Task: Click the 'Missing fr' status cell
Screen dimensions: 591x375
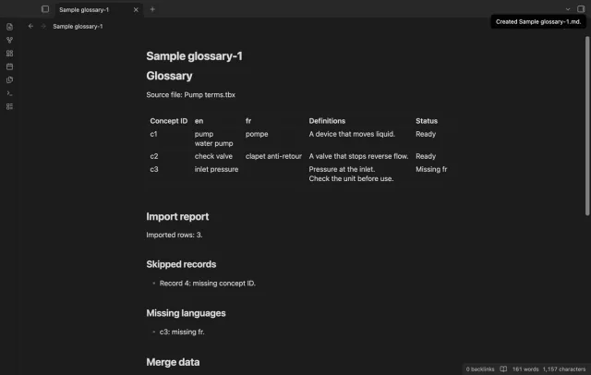Action: click(431, 170)
